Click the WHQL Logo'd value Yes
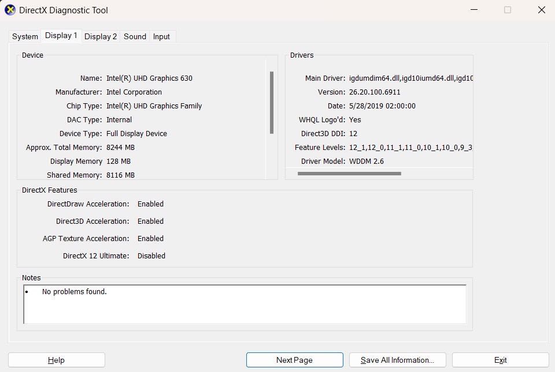The width and height of the screenshot is (555, 372). [355, 119]
